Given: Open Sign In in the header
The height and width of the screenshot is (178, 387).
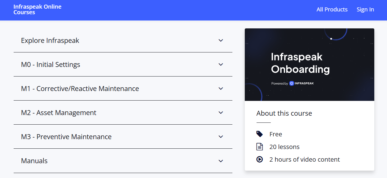Looking at the screenshot, I should [x=365, y=10].
